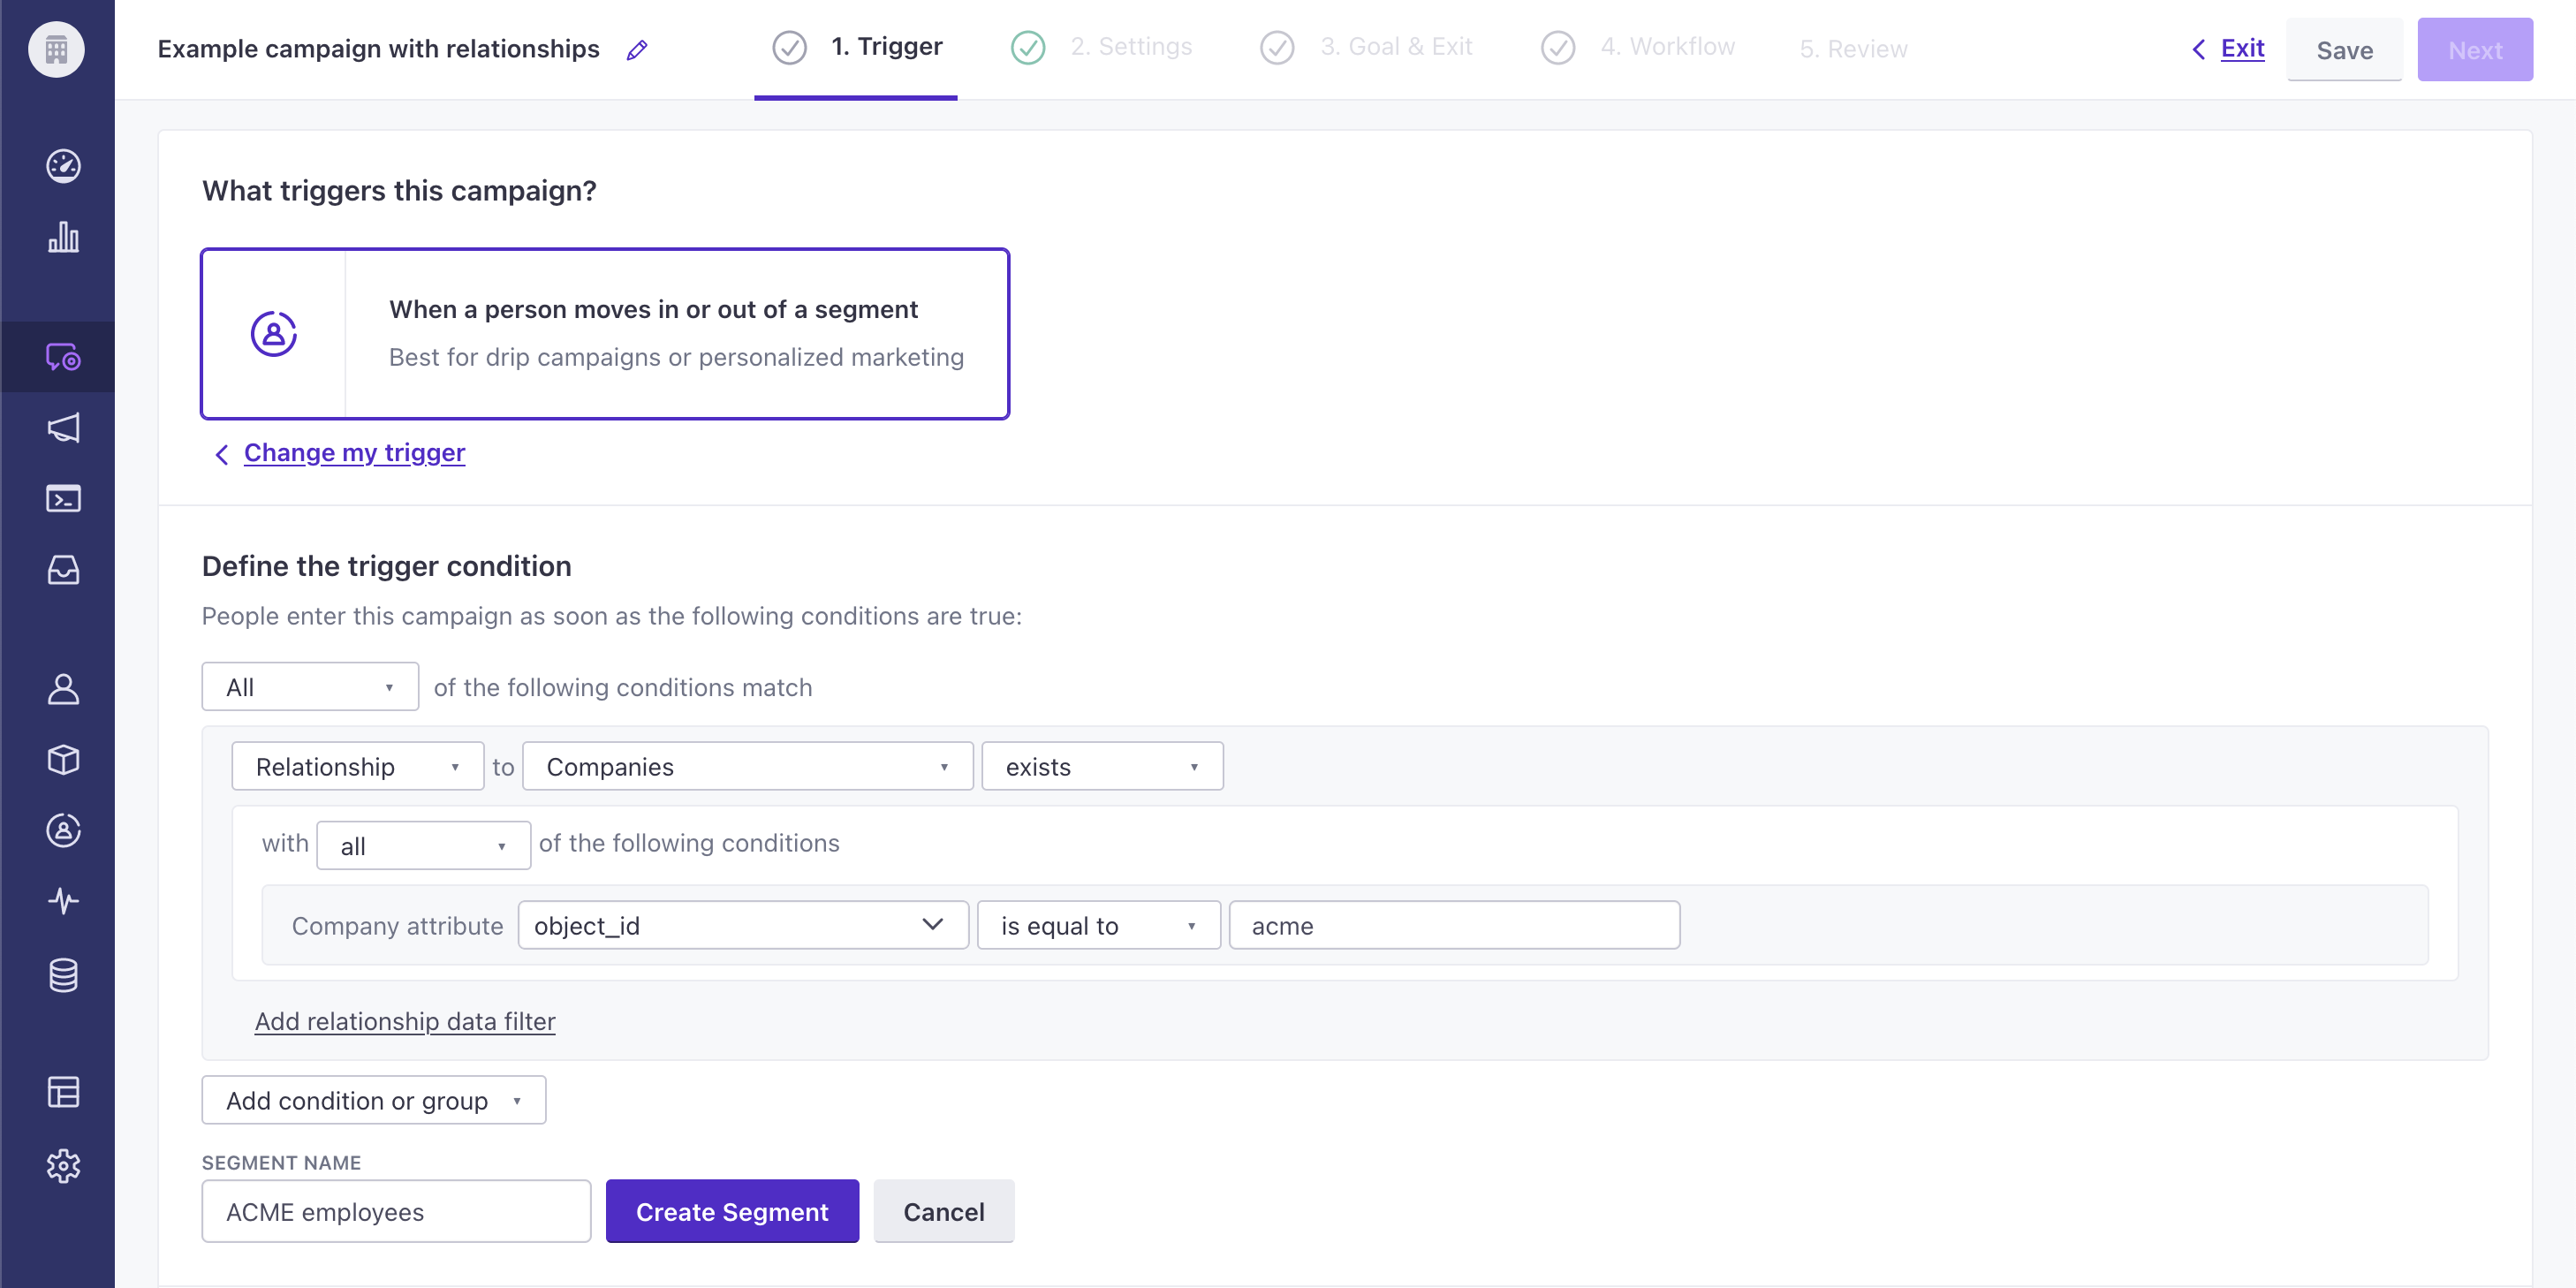Image resolution: width=2576 pixels, height=1288 pixels.
Task: Open the Settings gear icon
Action: [63, 1165]
